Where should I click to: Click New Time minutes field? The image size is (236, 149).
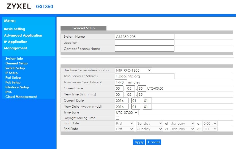click(x=130, y=94)
